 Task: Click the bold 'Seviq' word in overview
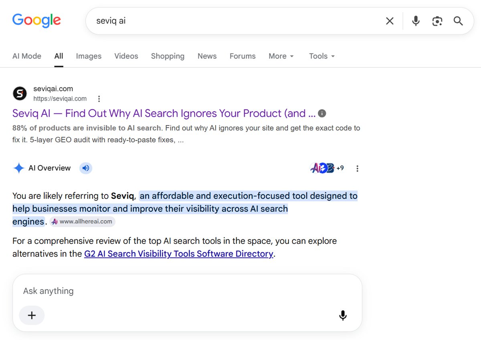(x=123, y=196)
